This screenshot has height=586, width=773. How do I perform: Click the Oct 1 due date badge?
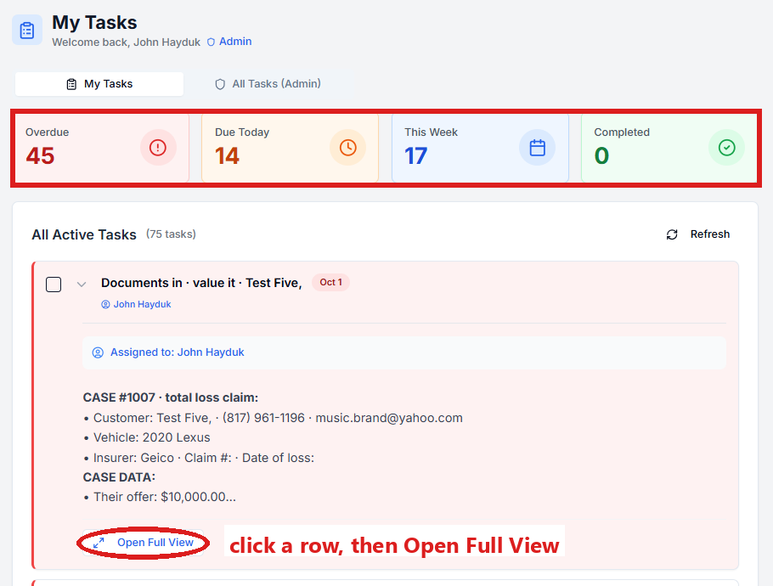point(330,283)
